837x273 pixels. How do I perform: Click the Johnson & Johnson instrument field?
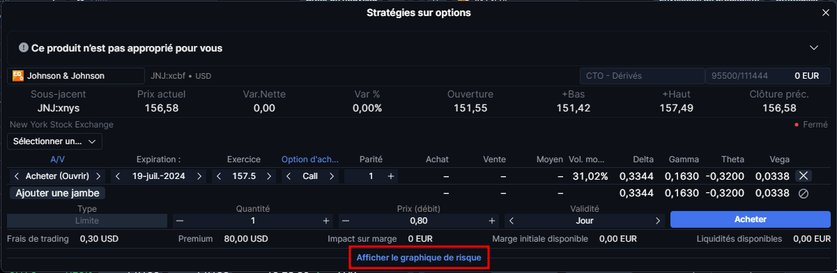point(75,75)
